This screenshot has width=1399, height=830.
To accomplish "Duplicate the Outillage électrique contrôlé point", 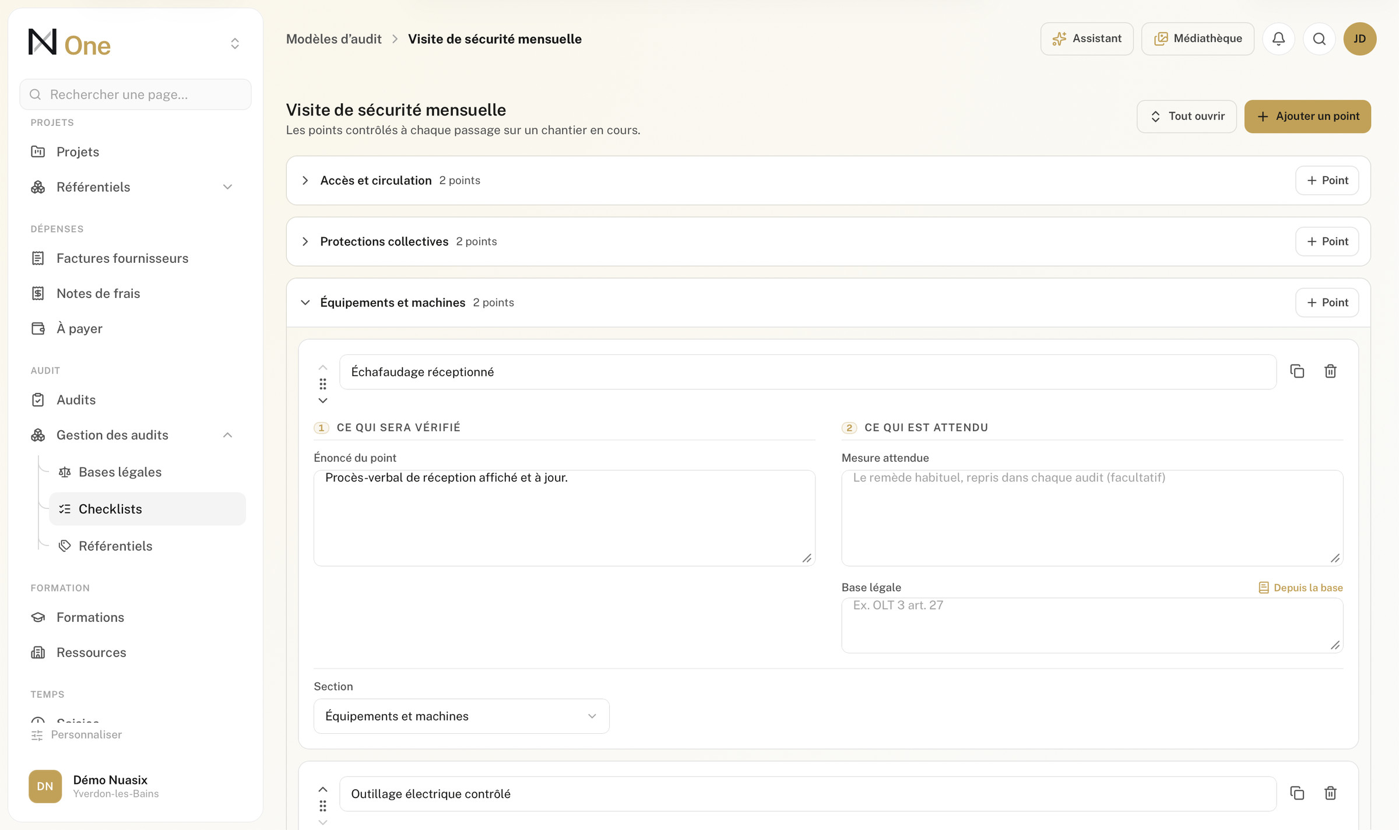I will pyautogui.click(x=1297, y=793).
